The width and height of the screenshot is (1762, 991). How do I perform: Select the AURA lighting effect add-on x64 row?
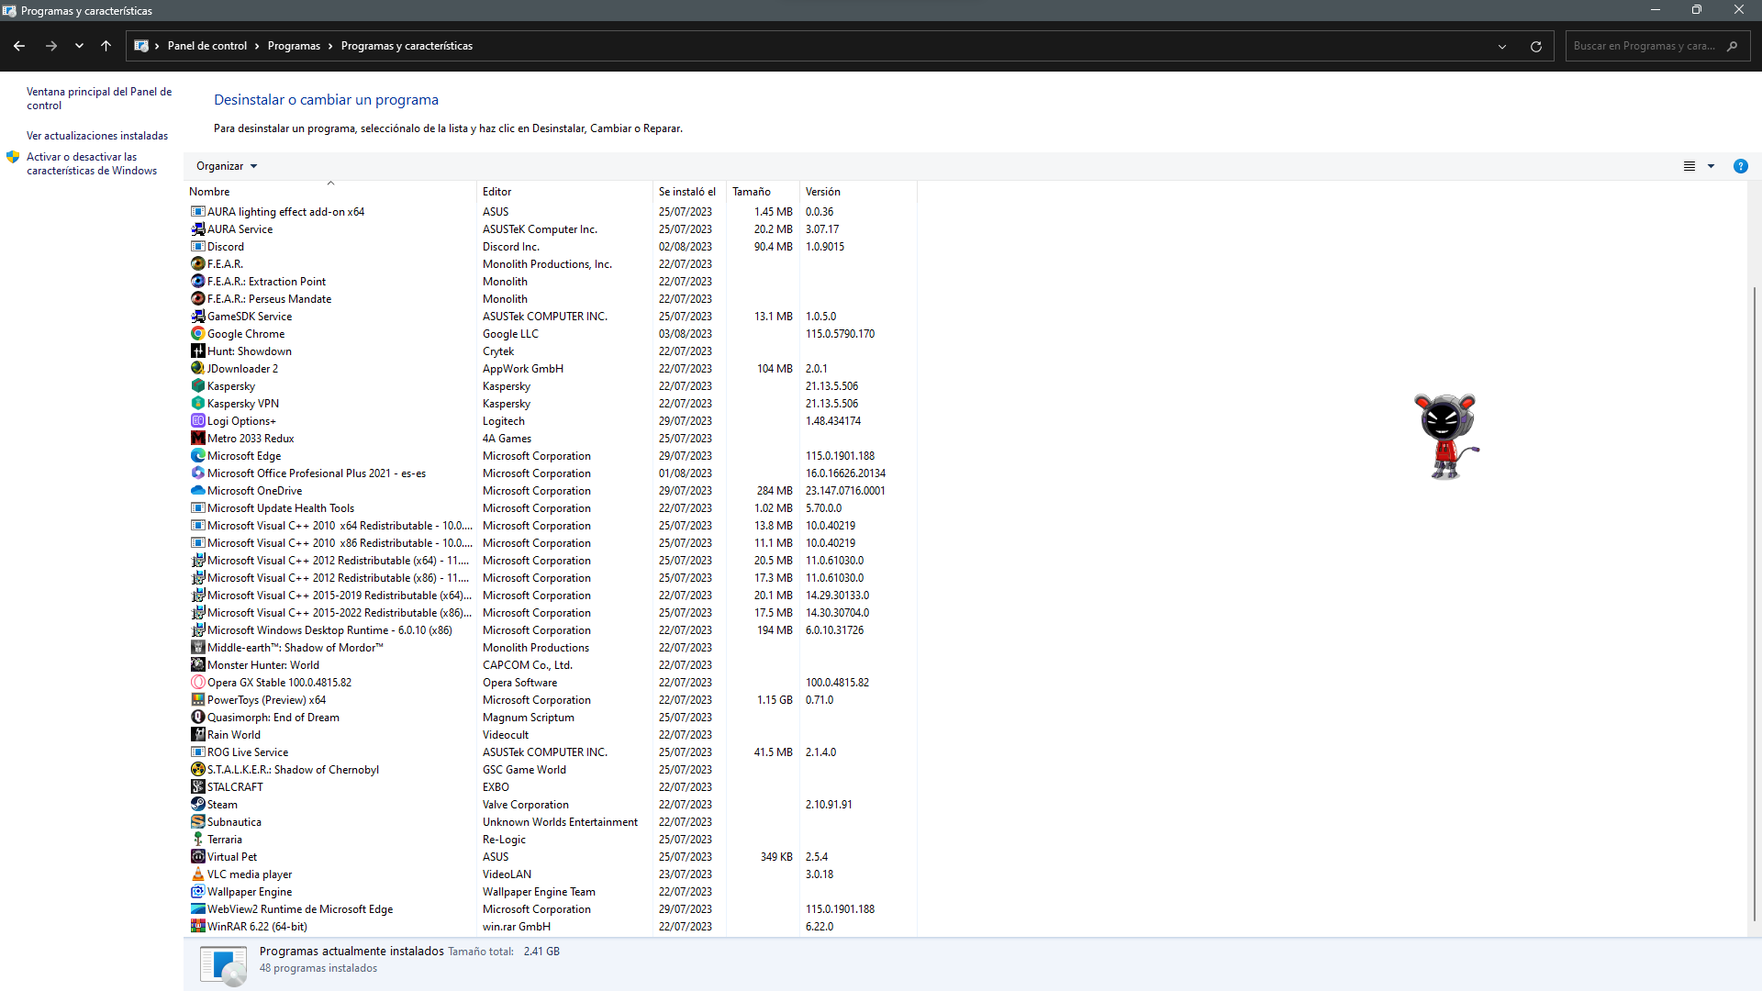[552, 211]
